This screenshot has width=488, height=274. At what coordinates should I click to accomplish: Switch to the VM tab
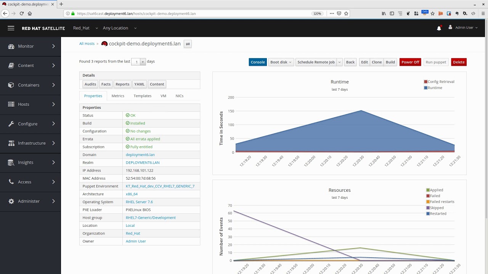163,96
